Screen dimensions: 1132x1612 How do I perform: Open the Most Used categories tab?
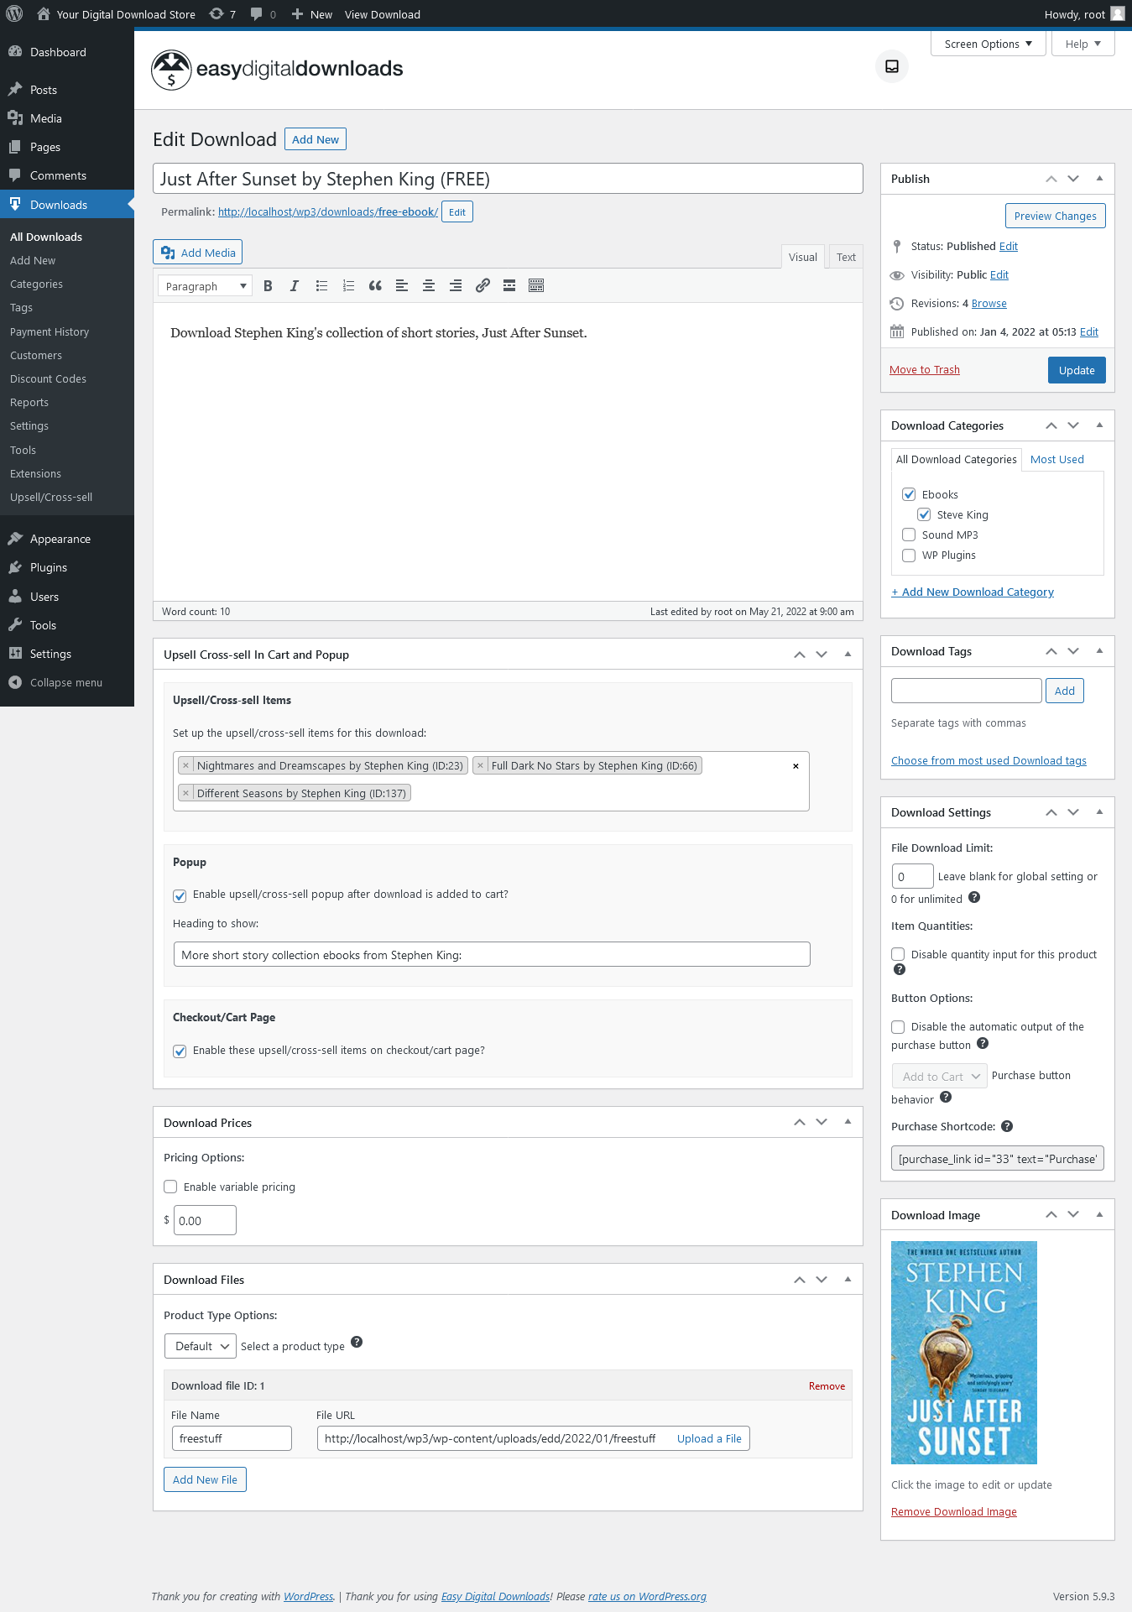coord(1056,459)
